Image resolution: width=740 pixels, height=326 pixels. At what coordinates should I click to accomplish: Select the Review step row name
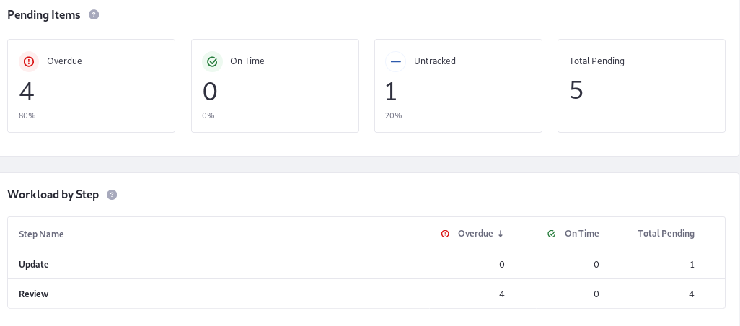(x=33, y=294)
